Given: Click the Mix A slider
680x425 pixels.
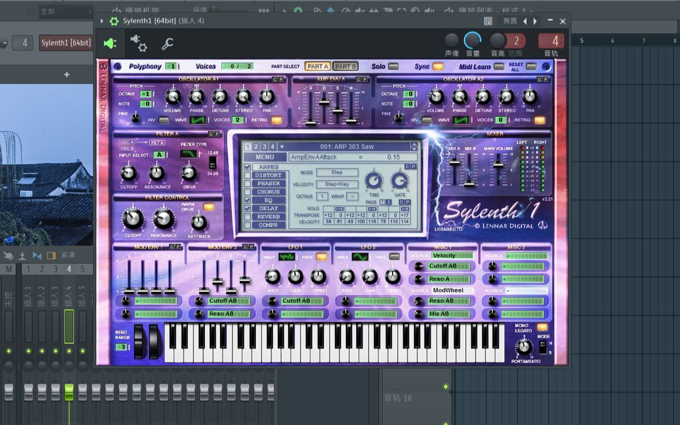Looking at the screenshot, I should (454, 162).
